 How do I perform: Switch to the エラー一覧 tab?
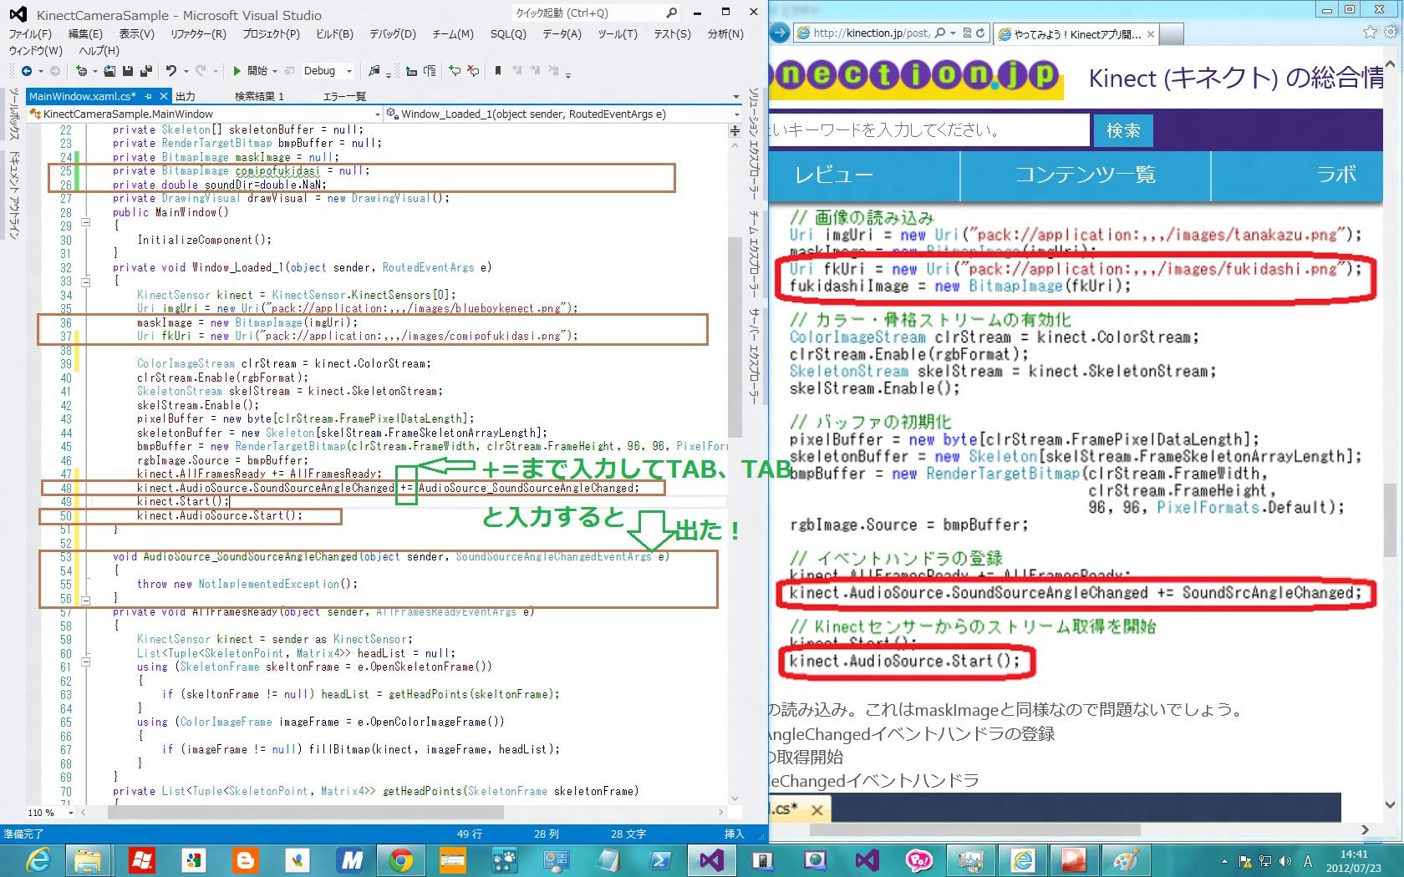(344, 97)
